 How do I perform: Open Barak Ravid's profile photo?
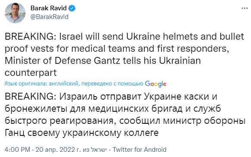point(15,13)
